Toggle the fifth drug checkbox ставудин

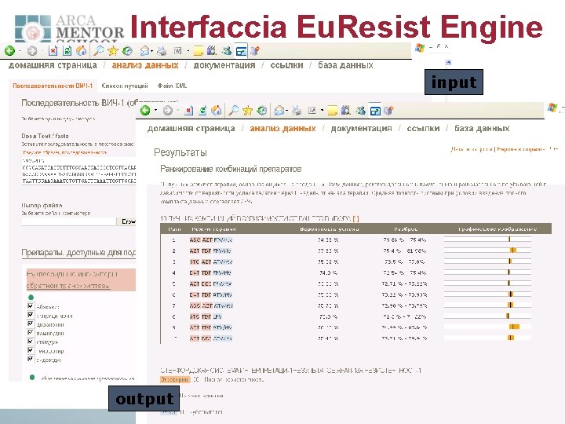(x=31, y=341)
